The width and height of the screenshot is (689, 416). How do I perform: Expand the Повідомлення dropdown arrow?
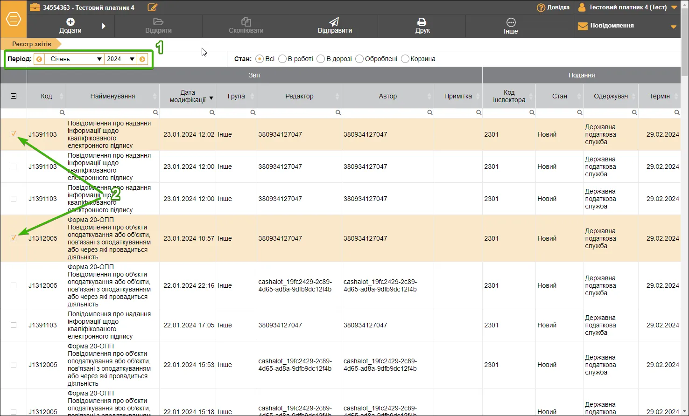[x=674, y=27]
